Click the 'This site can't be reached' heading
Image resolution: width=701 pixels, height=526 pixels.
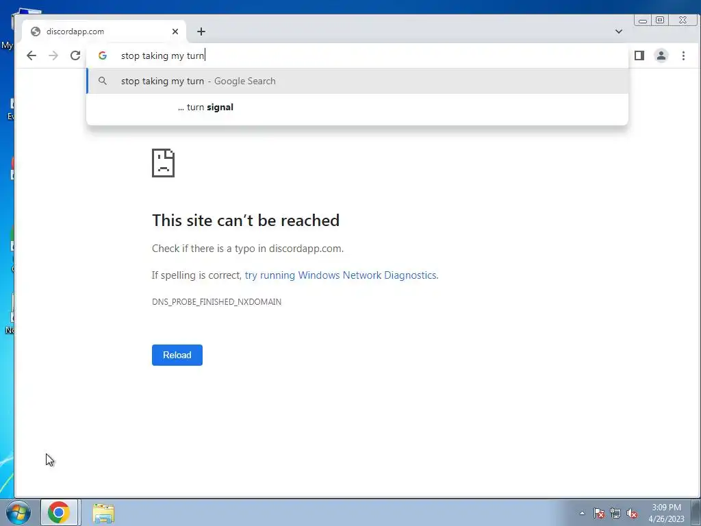[x=246, y=221]
